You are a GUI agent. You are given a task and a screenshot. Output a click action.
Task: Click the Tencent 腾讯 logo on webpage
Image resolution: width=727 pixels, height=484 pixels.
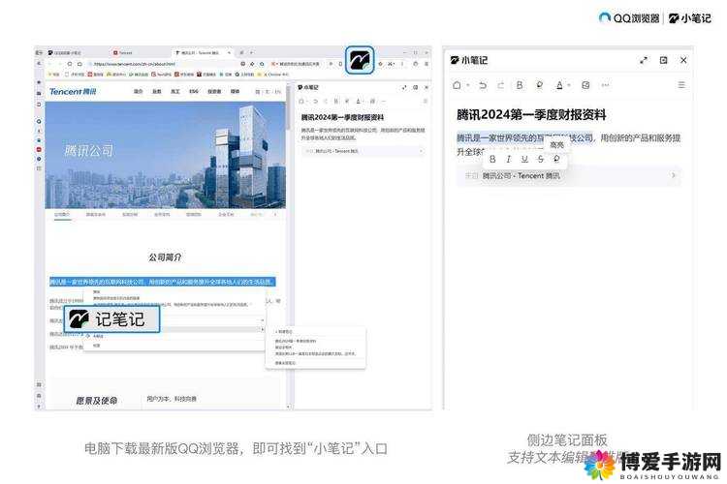pos(73,92)
